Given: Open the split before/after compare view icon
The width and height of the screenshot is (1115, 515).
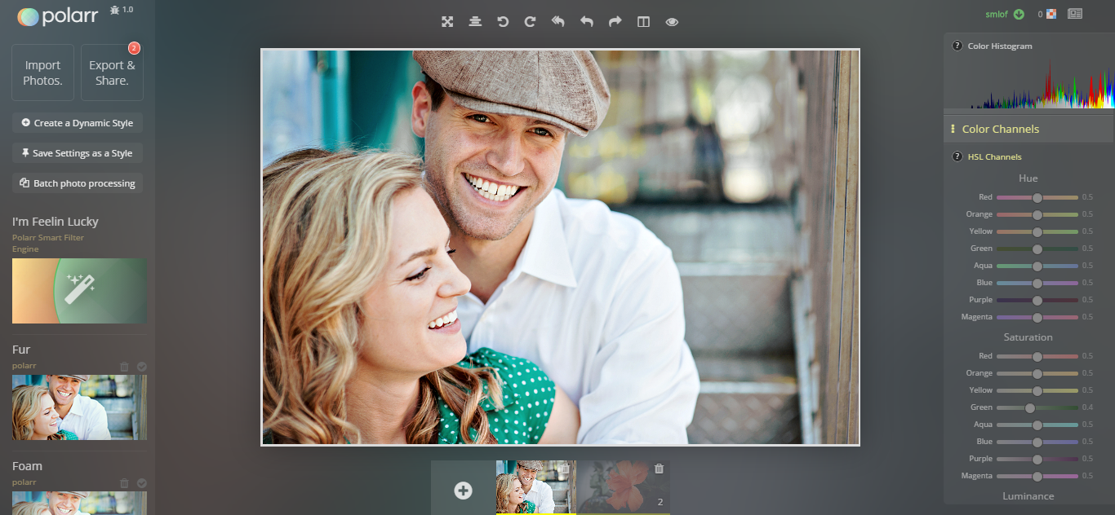Looking at the screenshot, I should coord(643,22).
